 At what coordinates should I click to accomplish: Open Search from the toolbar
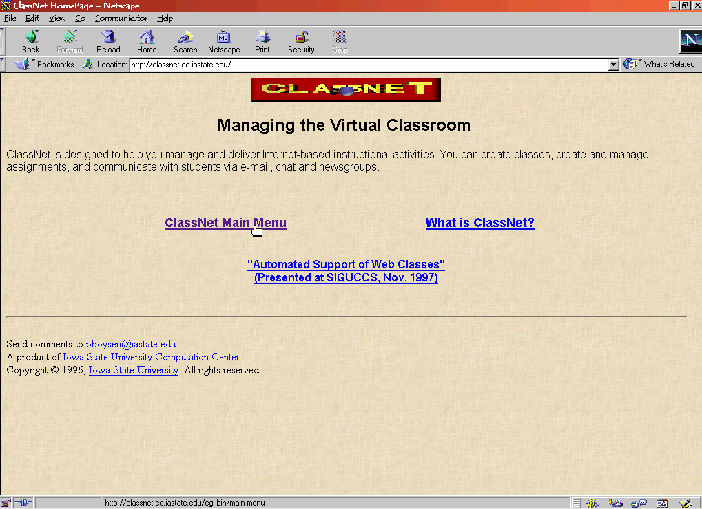[x=185, y=41]
